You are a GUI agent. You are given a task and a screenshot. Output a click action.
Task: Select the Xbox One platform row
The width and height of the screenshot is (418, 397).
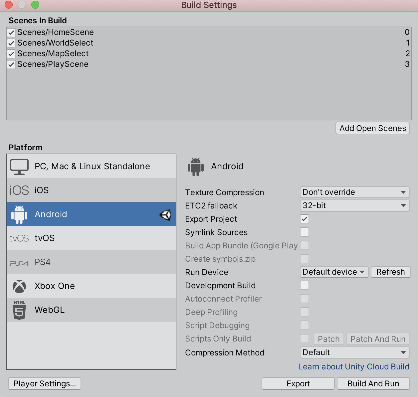pos(91,286)
